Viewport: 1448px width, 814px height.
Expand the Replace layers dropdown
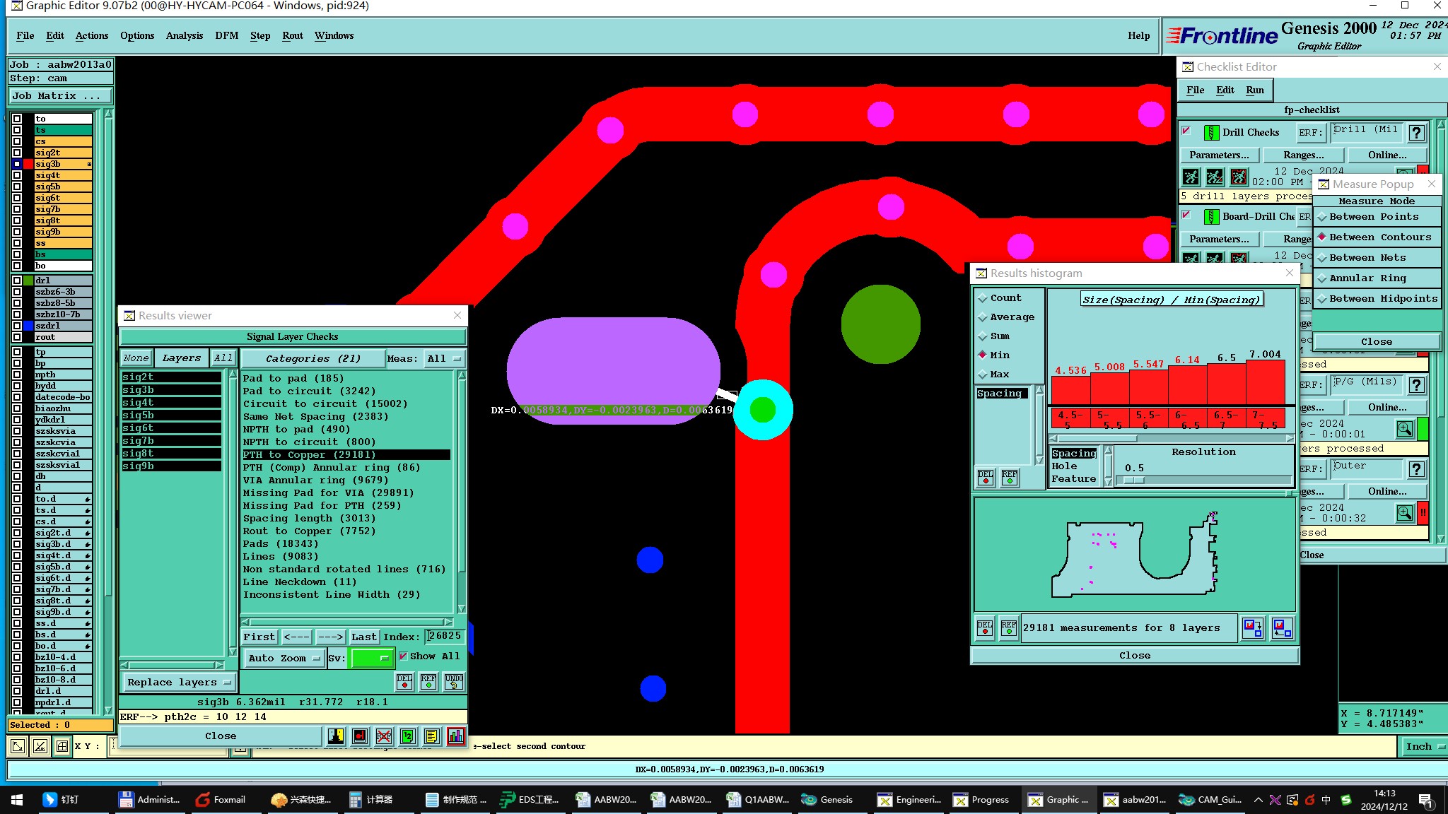(179, 682)
